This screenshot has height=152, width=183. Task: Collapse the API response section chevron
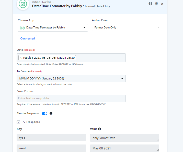point(18,122)
